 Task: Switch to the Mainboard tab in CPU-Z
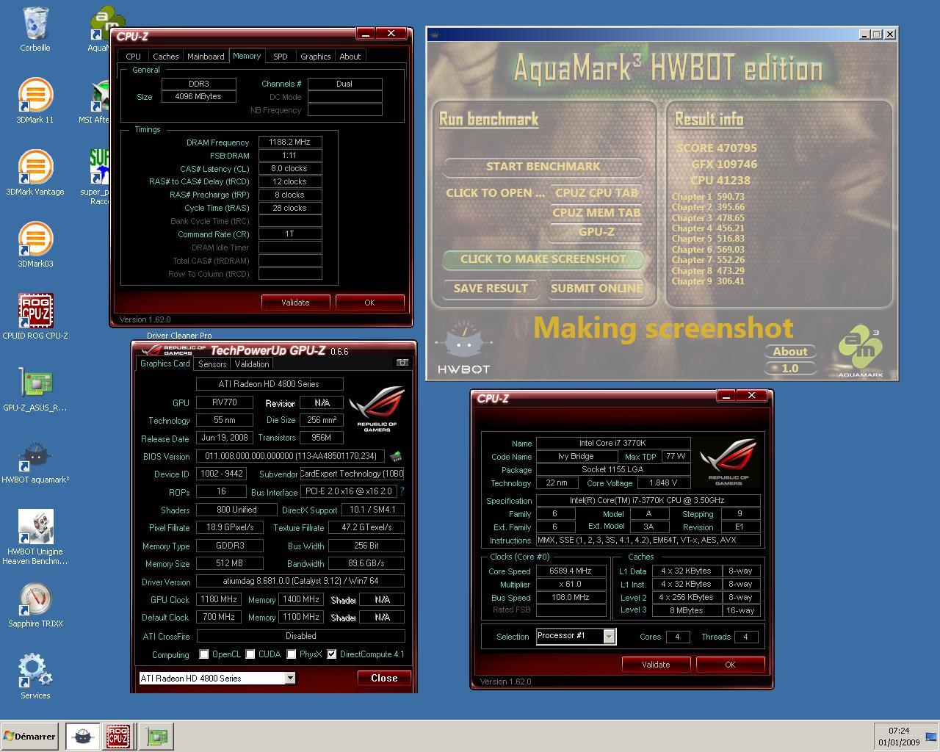pyautogui.click(x=206, y=57)
